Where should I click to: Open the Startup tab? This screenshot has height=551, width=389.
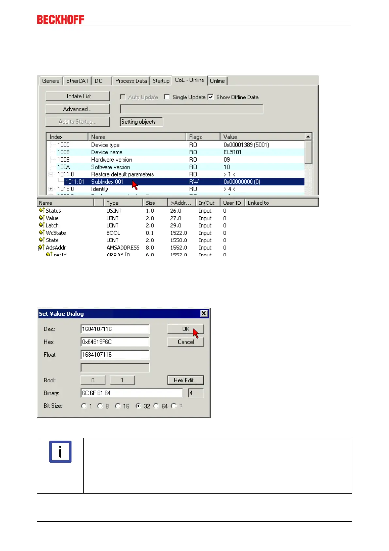click(161, 81)
